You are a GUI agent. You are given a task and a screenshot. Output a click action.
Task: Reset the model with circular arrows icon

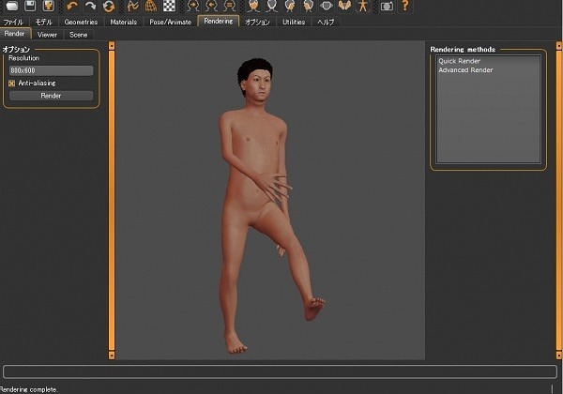[109, 6]
